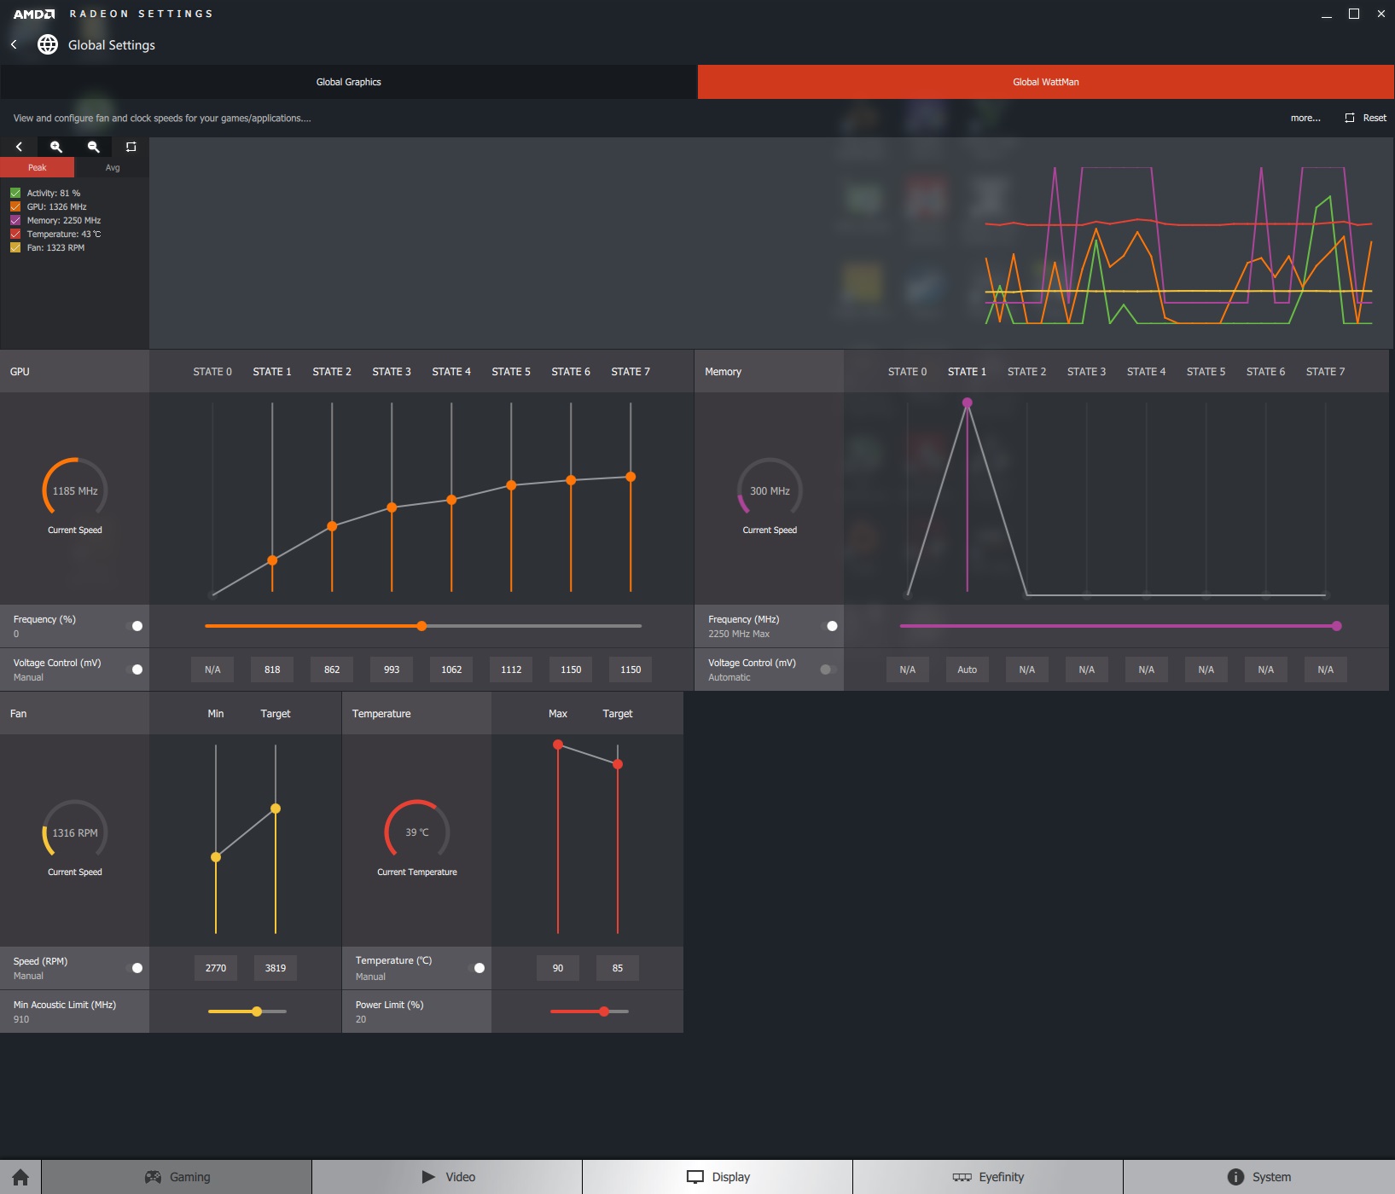1395x1194 pixels.
Task: Click the globe icon for Global Settings
Action: (x=48, y=44)
